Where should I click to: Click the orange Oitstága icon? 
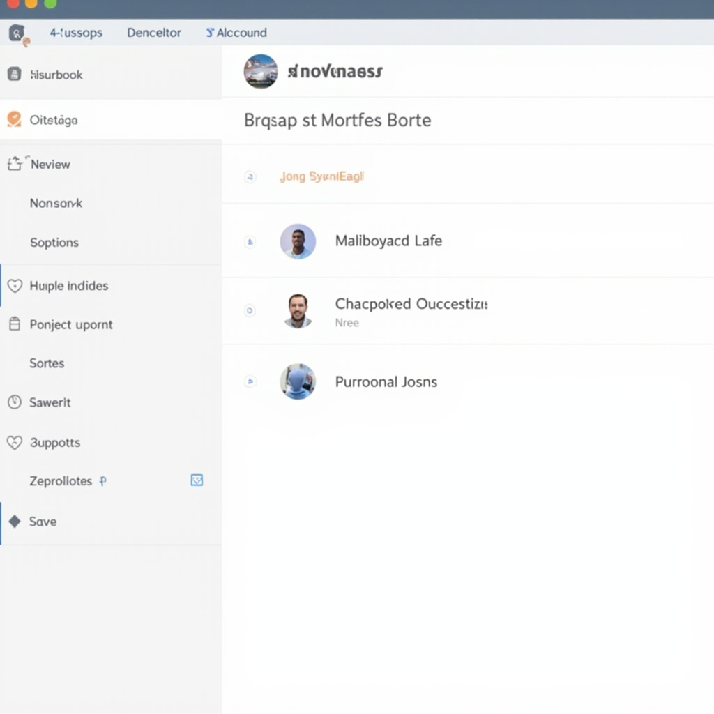(x=14, y=119)
